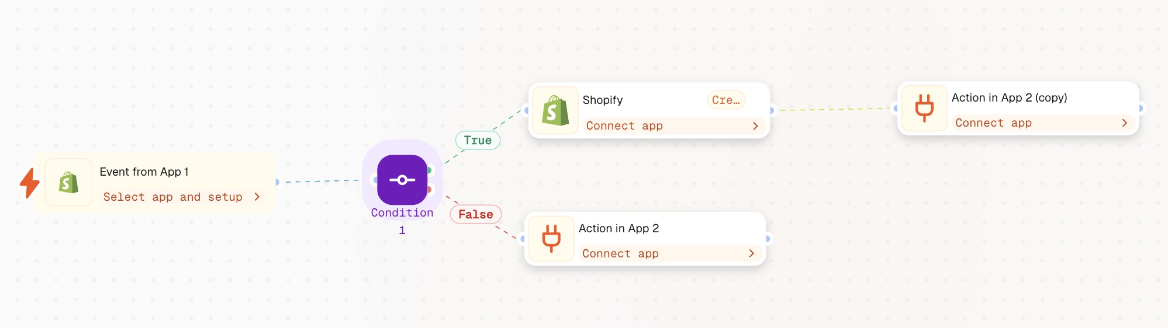Click the Shopify icon in Event from App 1
This screenshot has width=1168, height=328.
coord(68,183)
